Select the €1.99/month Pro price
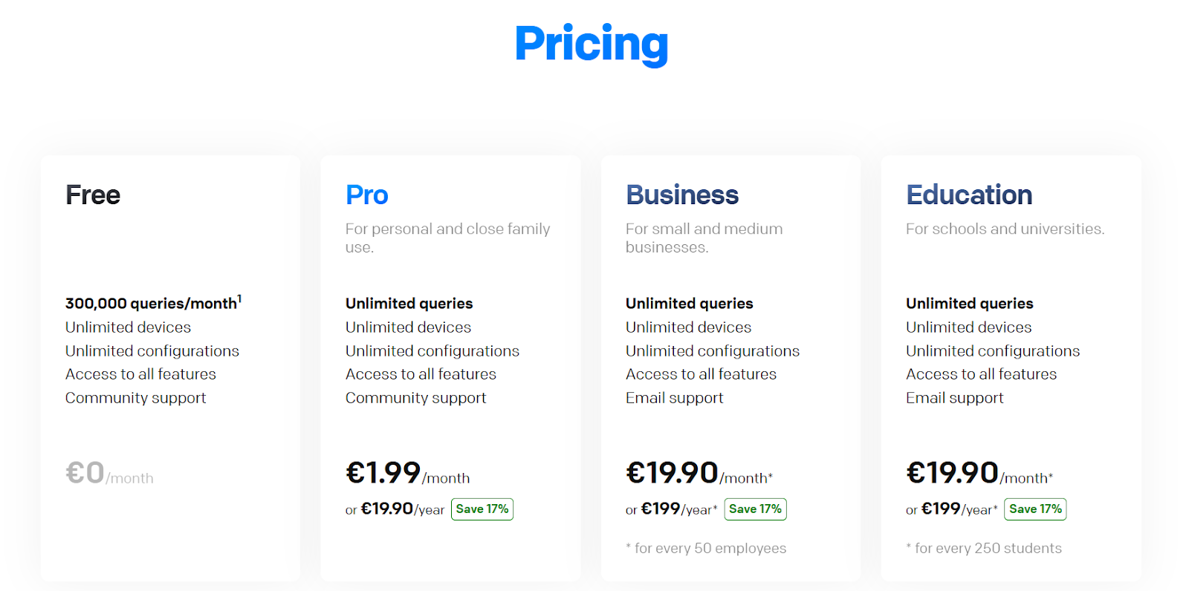Screen dimensions: 1189x591 click(x=407, y=474)
